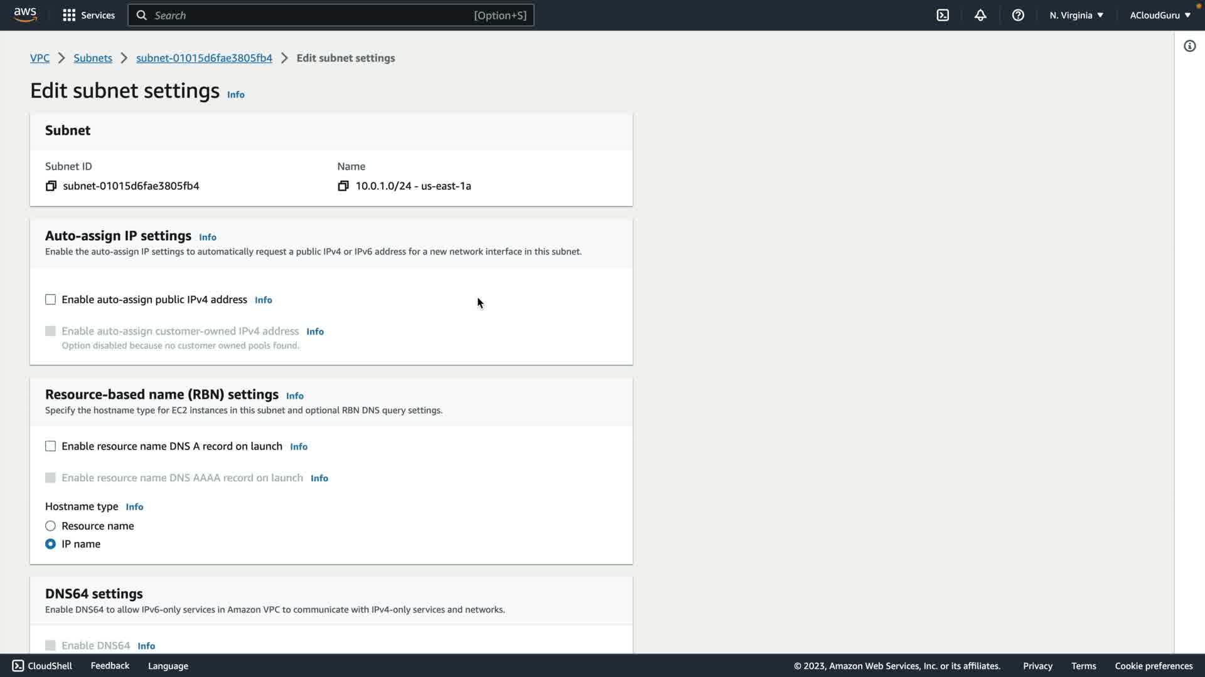Copy the subnet ID value
Image resolution: width=1205 pixels, height=677 pixels.
pyautogui.click(x=51, y=186)
